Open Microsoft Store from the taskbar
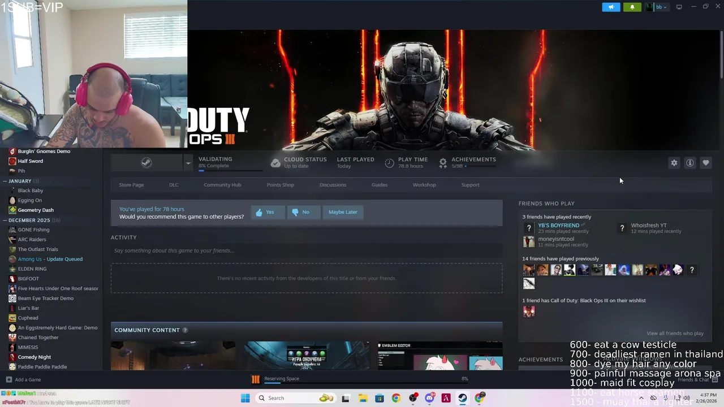The height and width of the screenshot is (407, 724). pyautogui.click(x=379, y=398)
